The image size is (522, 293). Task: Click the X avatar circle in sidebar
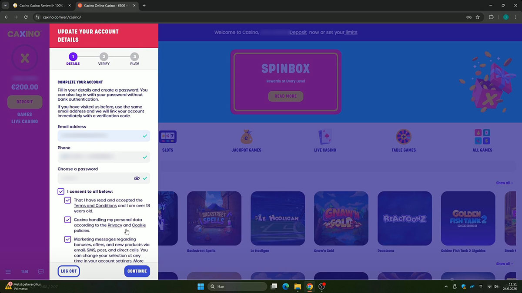(x=25, y=59)
